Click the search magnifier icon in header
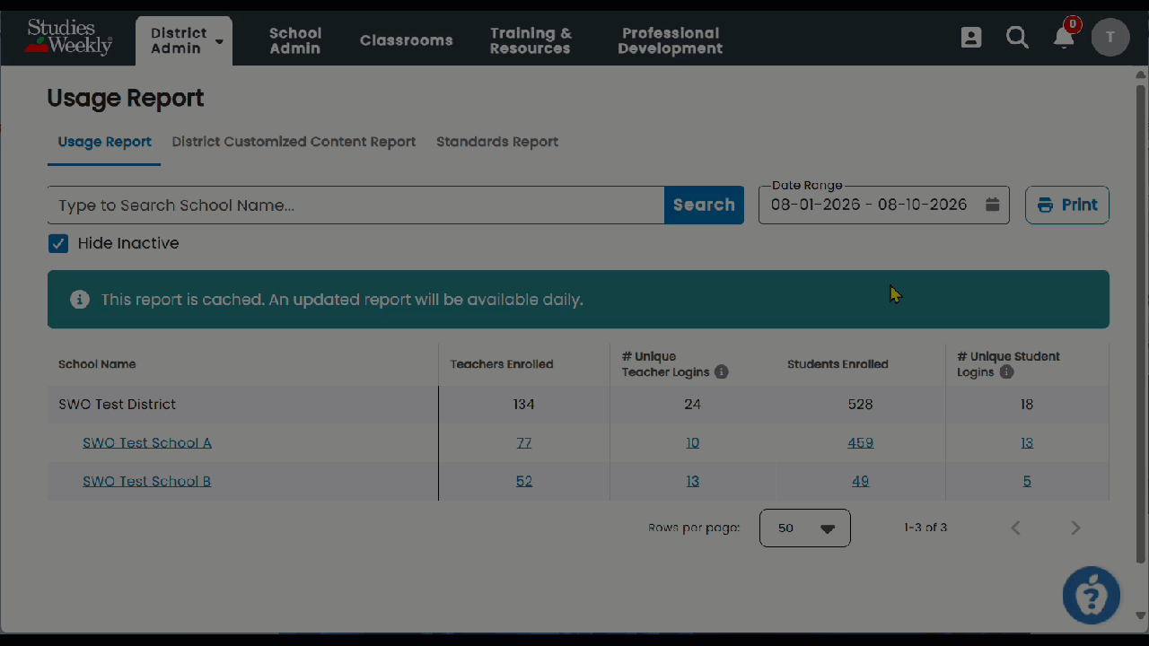 point(1017,37)
